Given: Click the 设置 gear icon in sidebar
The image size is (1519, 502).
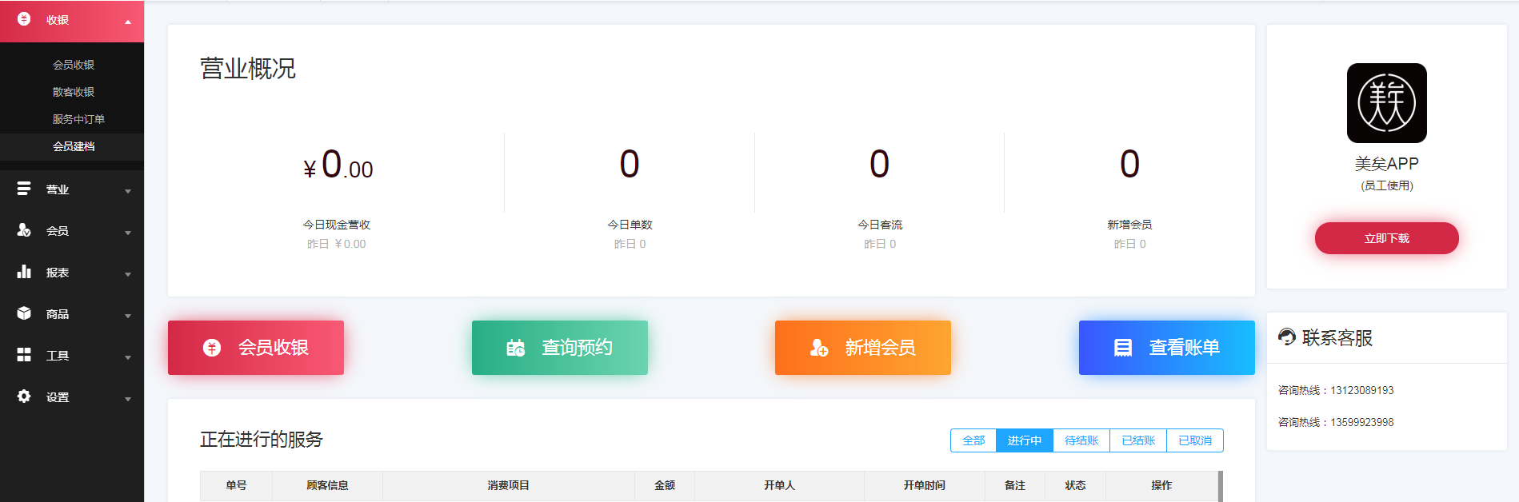Looking at the screenshot, I should point(24,396).
